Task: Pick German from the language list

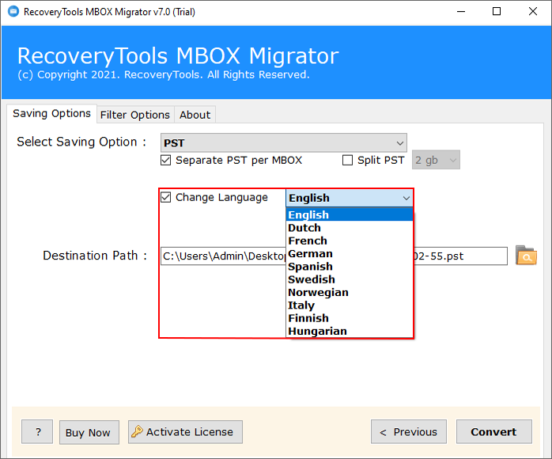Action: (x=350, y=253)
